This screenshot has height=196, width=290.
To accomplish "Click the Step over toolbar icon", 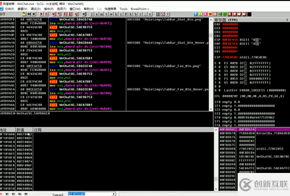I will (59, 14).
